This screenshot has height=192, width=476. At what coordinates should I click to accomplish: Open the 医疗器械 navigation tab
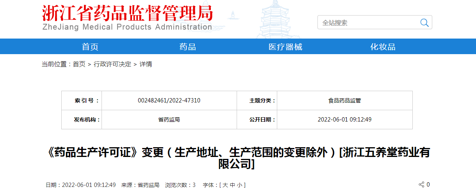click(285, 47)
